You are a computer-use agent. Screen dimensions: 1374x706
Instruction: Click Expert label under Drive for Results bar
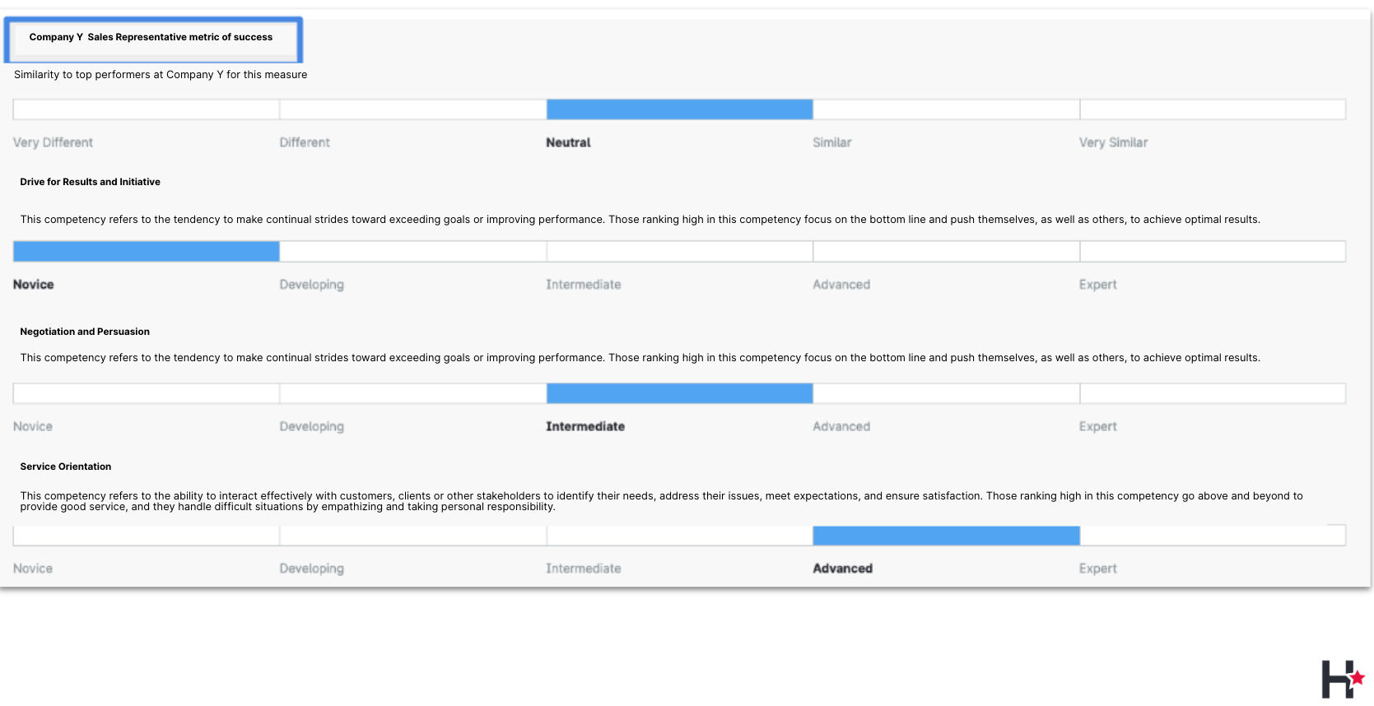pyautogui.click(x=1097, y=285)
